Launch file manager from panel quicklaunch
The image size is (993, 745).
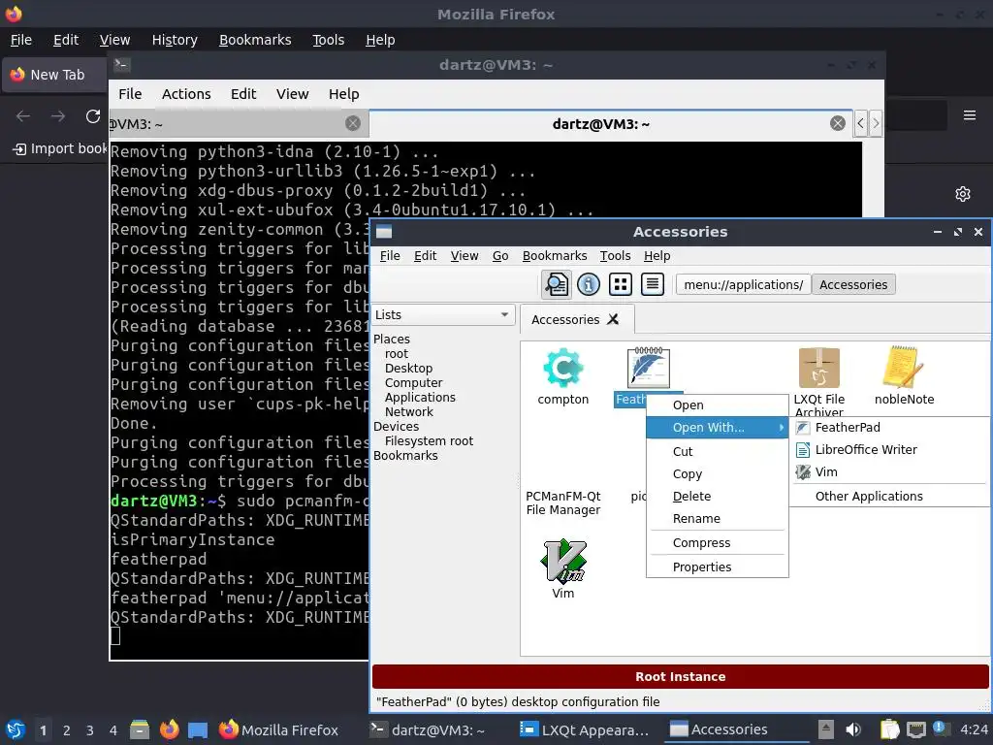click(x=140, y=729)
